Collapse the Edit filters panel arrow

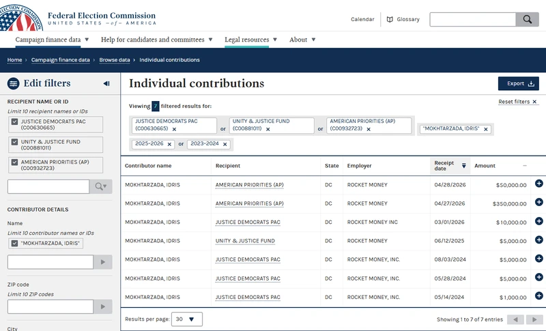[106, 83]
